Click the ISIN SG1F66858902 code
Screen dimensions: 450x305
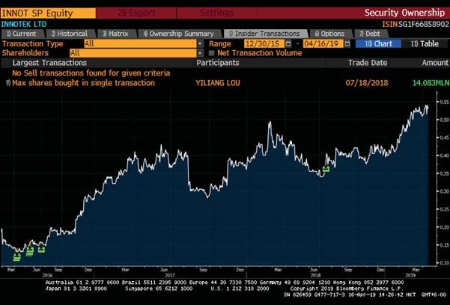[x=416, y=24]
